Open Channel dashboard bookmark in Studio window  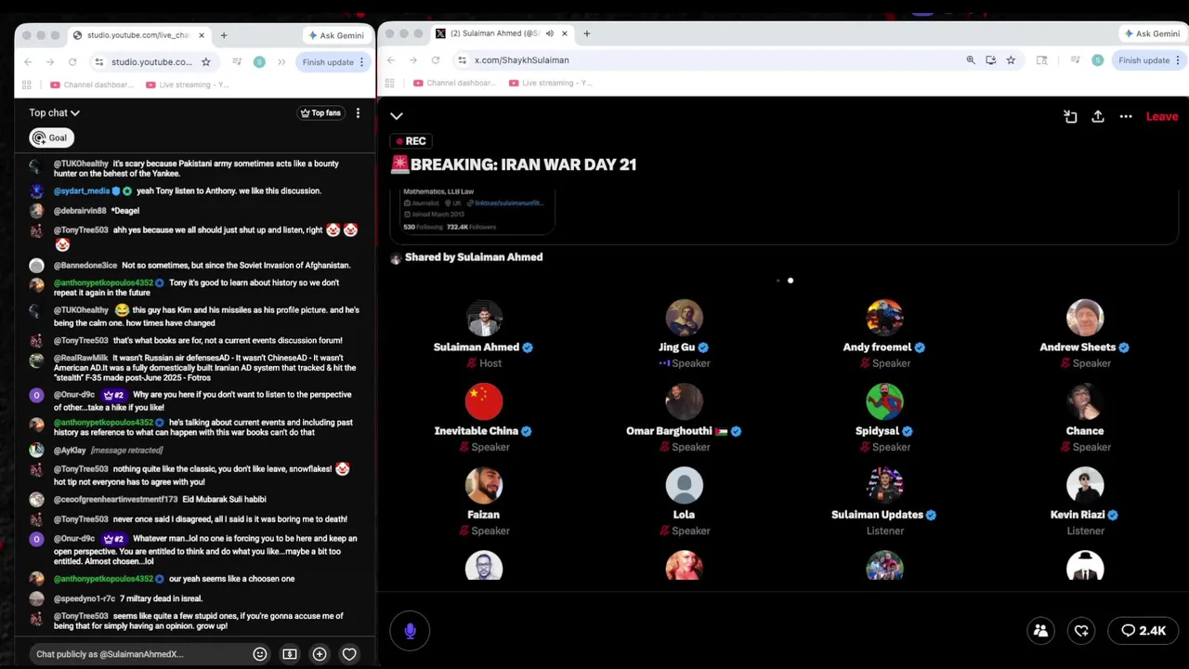92,85
